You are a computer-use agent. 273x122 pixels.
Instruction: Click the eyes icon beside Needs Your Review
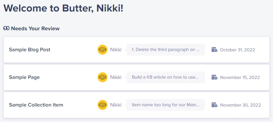6,28
